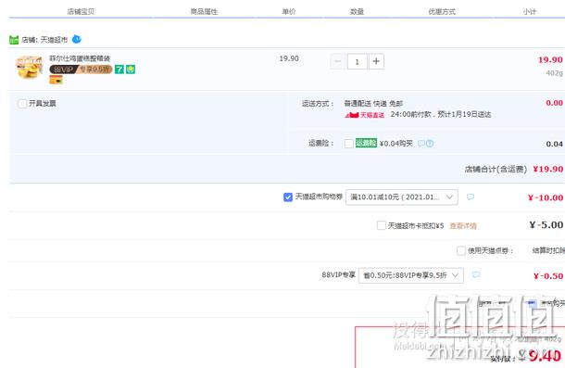The width and height of the screenshot is (565, 368).
Task: Tick the 使用天猫点券 checkbox
Action: pyautogui.click(x=461, y=250)
